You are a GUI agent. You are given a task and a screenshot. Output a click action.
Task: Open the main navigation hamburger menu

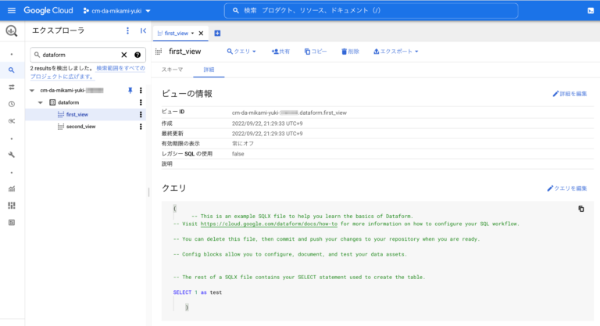(x=12, y=10)
